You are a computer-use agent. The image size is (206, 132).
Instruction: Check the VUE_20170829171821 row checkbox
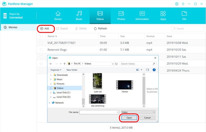(x=41, y=43)
